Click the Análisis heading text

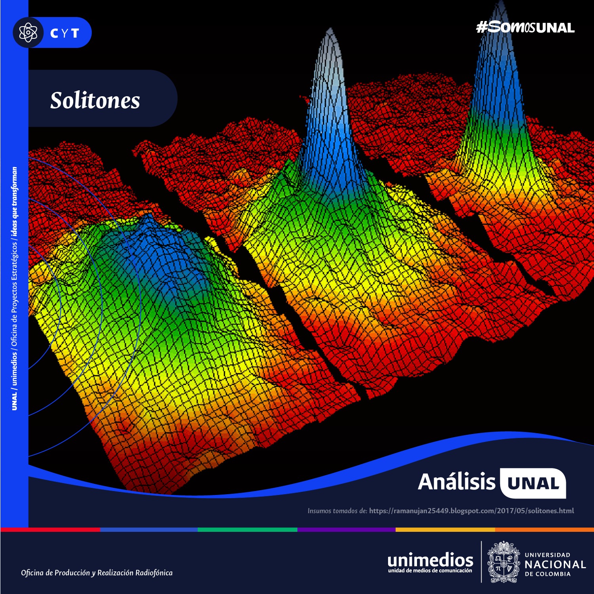tap(457, 482)
